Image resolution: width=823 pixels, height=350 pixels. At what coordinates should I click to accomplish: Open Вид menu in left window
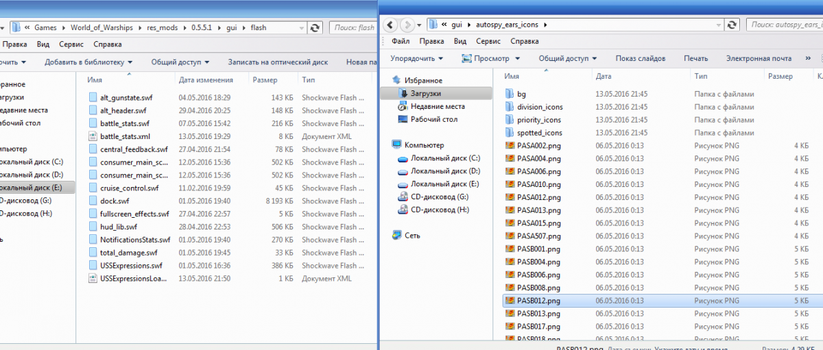coord(43,45)
